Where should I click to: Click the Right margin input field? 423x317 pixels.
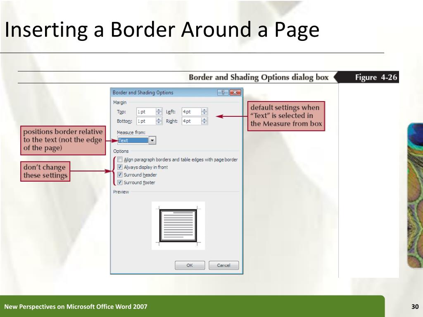(x=192, y=121)
